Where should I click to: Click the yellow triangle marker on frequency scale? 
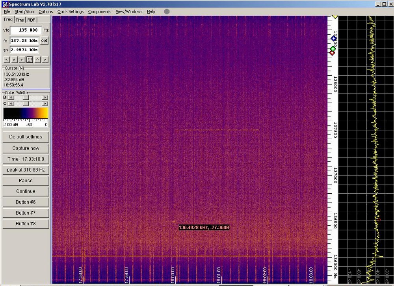point(335,17)
